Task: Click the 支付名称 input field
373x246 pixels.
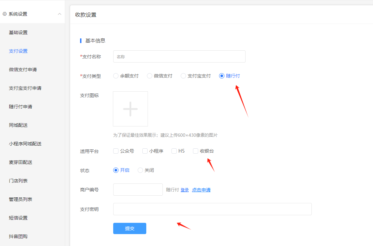Action: 179,57
